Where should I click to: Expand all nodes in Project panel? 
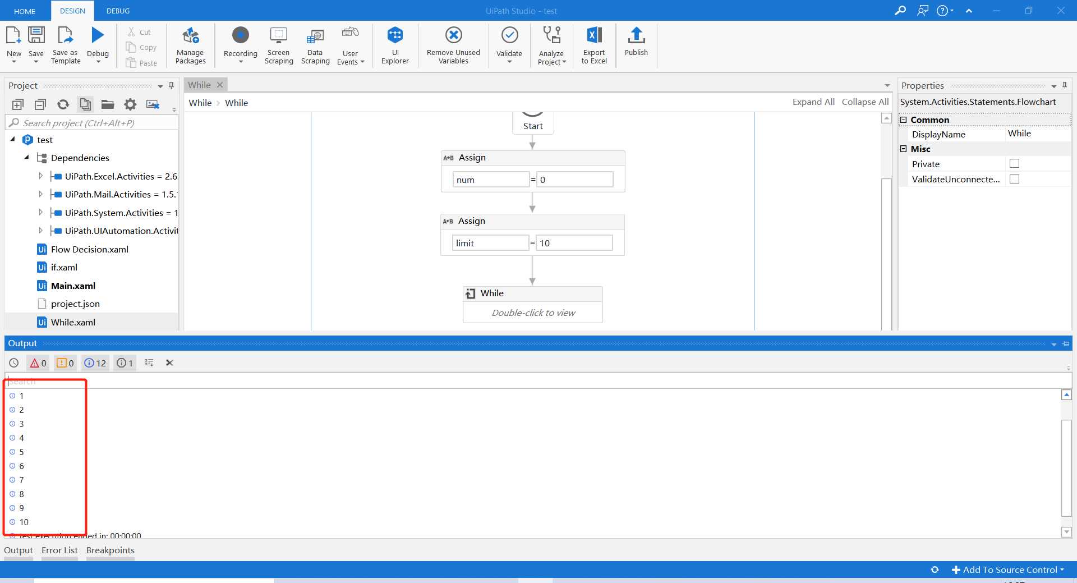pos(17,104)
